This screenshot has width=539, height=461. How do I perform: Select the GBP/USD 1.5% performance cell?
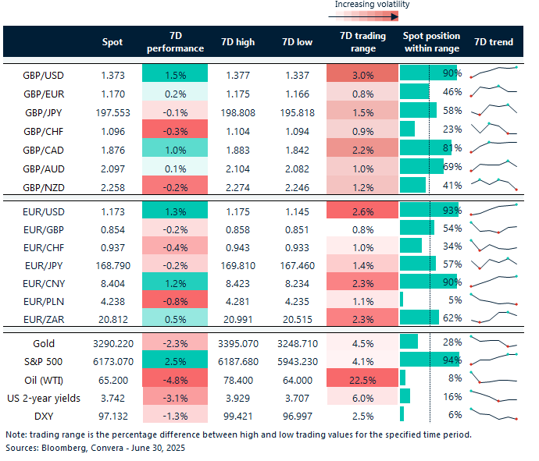(x=175, y=73)
